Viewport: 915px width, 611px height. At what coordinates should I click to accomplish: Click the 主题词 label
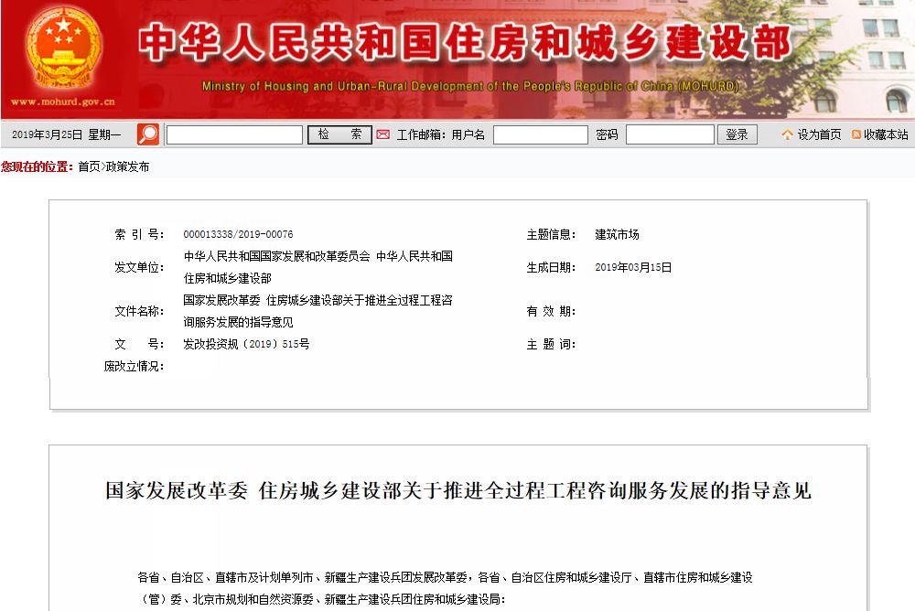[x=551, y=344]
